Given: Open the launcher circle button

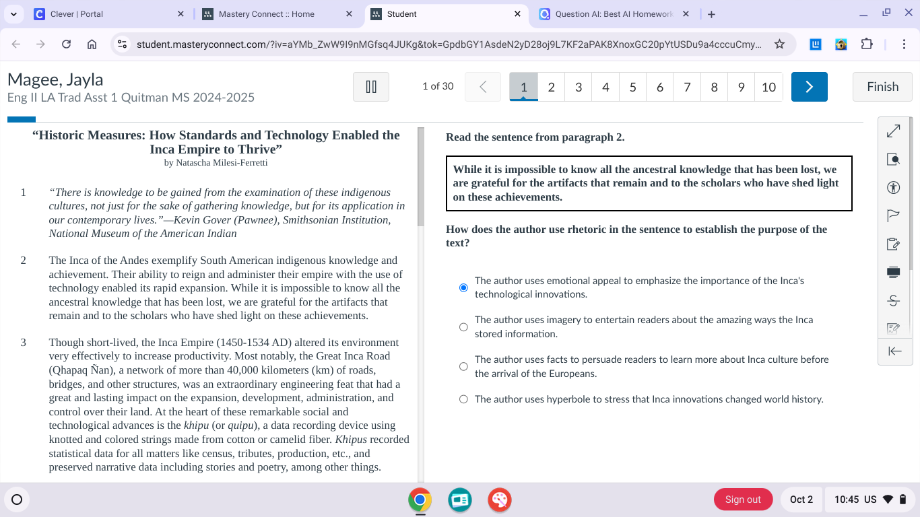Looking at the screenshot, I should [18, 499].
